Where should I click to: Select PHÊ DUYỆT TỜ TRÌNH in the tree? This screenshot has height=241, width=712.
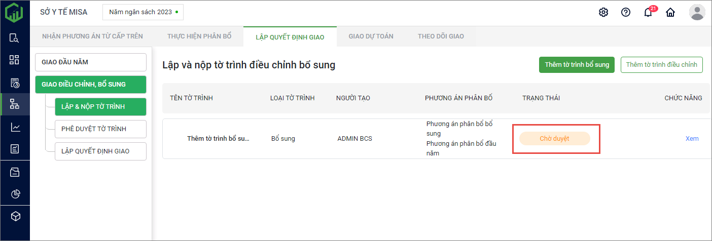100,129
